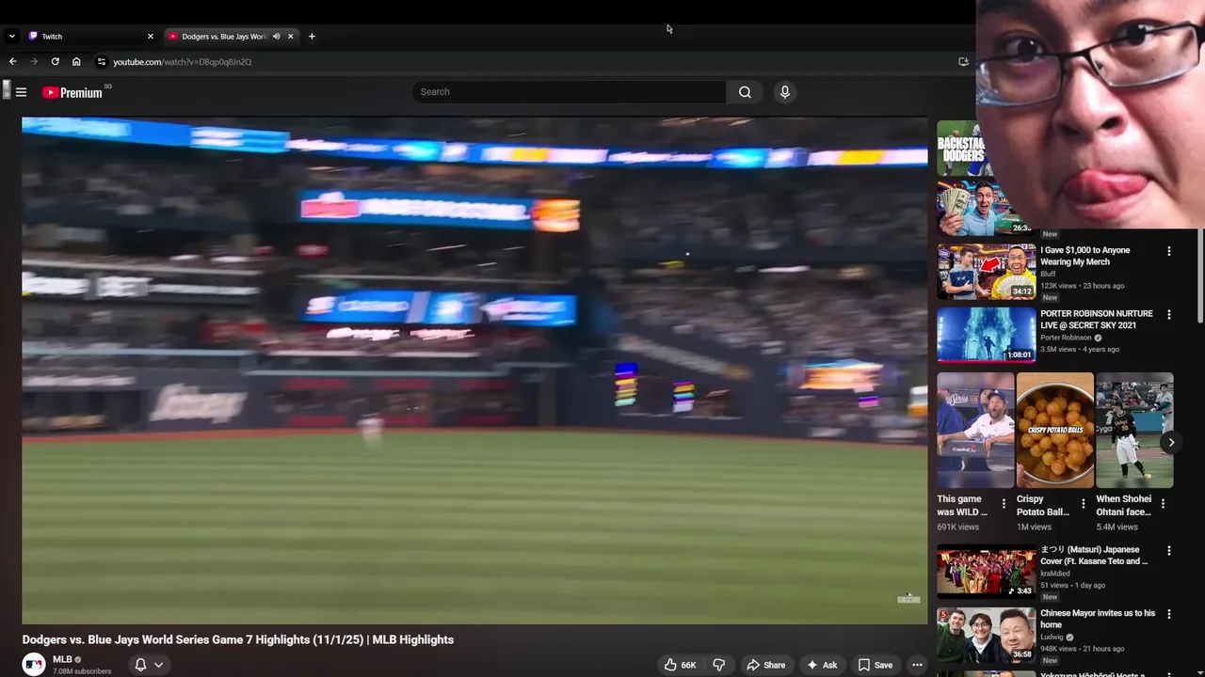Viewport: 1205px width, 677px height.
Task: Open 'I Gave $1,000 to Anyone' video title
Action: point(1084,256)
